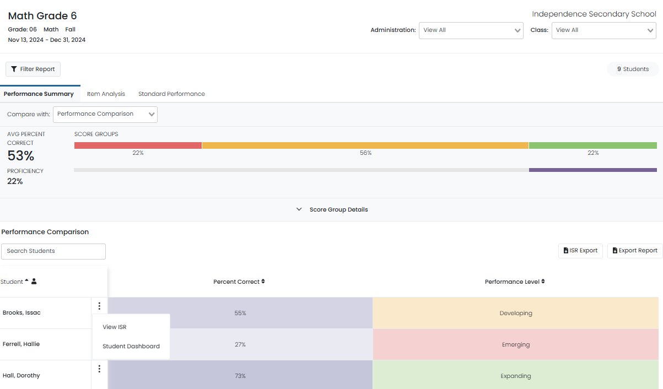This screenshot has width=663, height=389.
Task: Expand the Score Group Details section
Action: 332,209
